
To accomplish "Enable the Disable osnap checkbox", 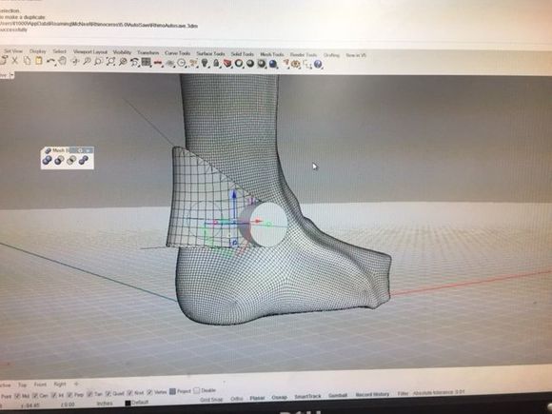I will pos(196,390).
